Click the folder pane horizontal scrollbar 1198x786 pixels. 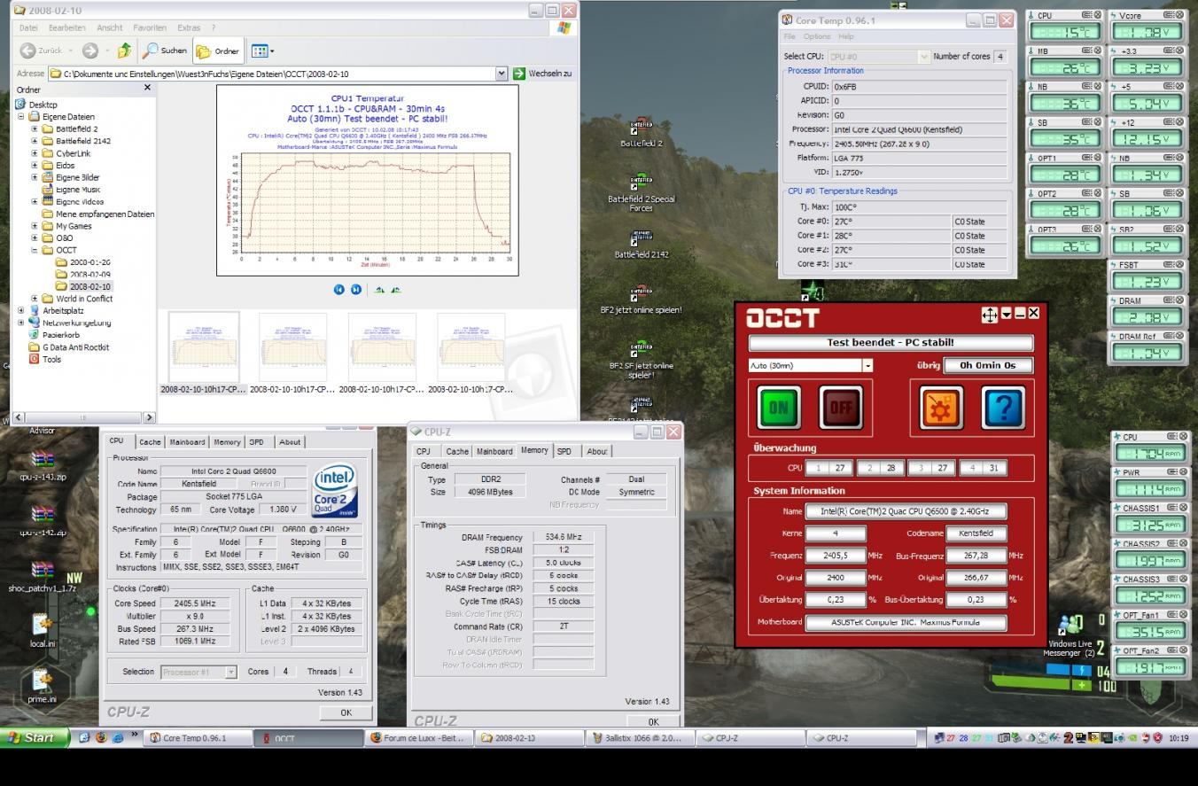click(84, 417)
